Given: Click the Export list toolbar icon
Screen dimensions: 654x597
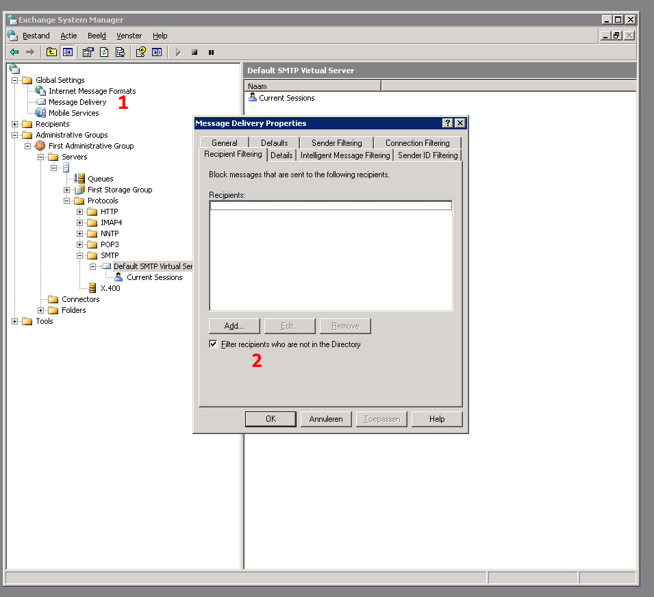Looking at the screenshot, I should [x=120, y=52].
